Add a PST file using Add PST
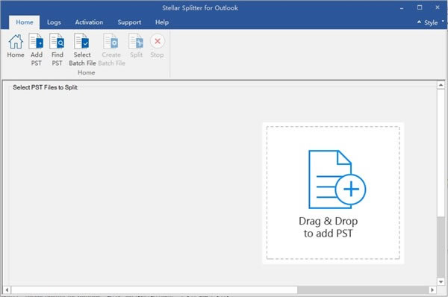 36,41
